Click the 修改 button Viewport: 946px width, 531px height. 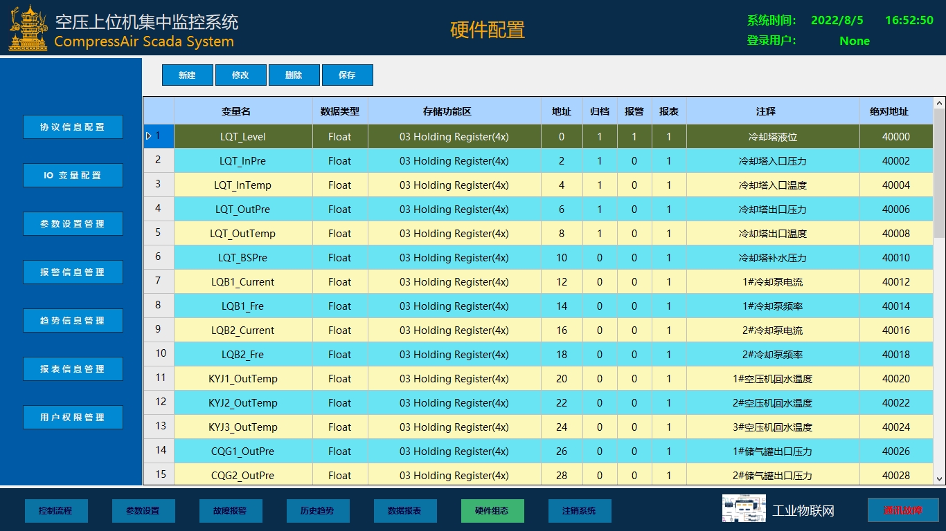tap(241, 75)
